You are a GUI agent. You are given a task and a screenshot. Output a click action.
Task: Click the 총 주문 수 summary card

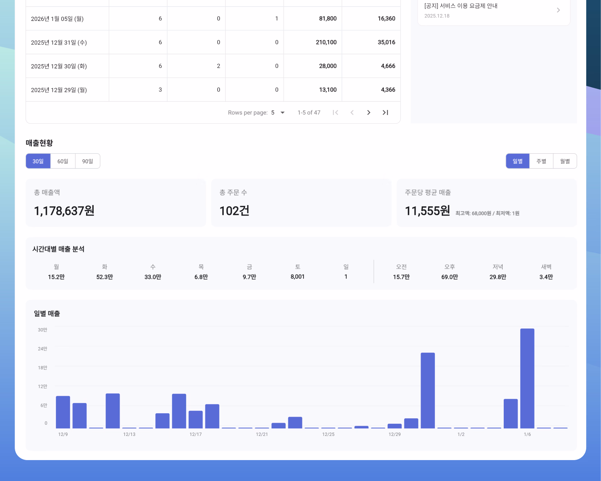[301, 203]
